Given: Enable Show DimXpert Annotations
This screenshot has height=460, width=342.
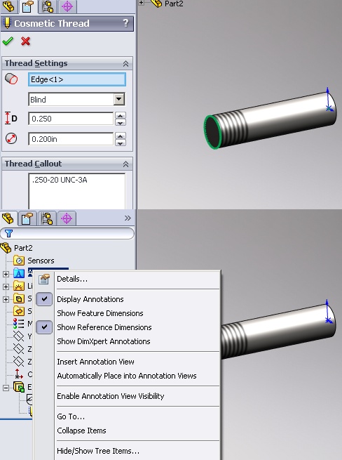Looking at the screenshot, I should point(104,341).
